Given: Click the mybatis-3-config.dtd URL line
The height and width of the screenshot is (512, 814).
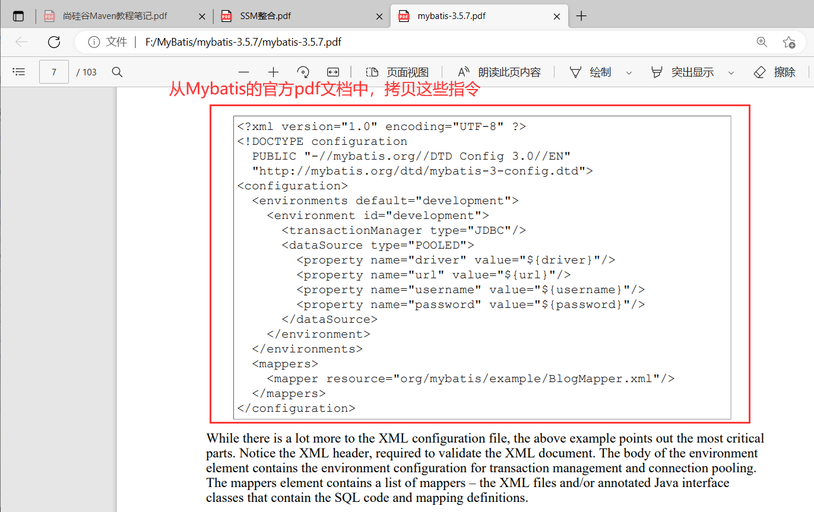Looking at the screenshot, I should 423,171.
